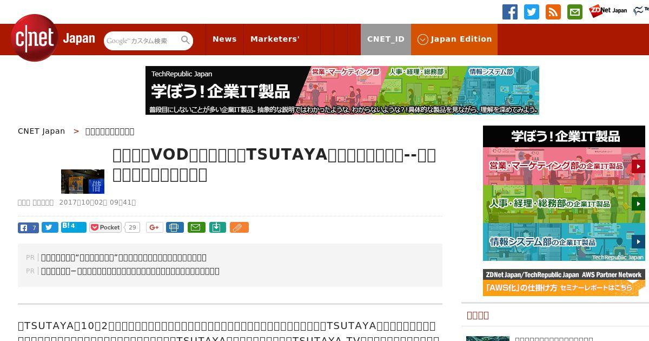Go to CNET Japan home logo
649x341 pixels.
pos(53,38)
